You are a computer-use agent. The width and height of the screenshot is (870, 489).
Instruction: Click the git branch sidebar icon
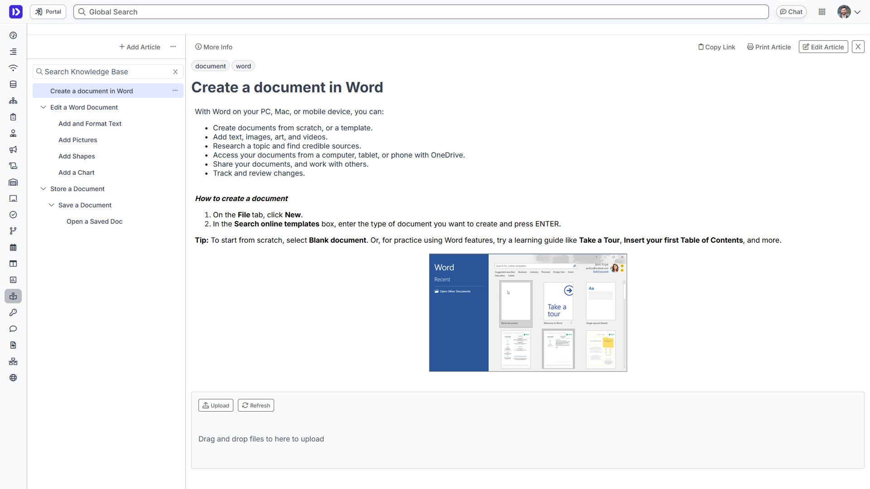tap(13, 231)
